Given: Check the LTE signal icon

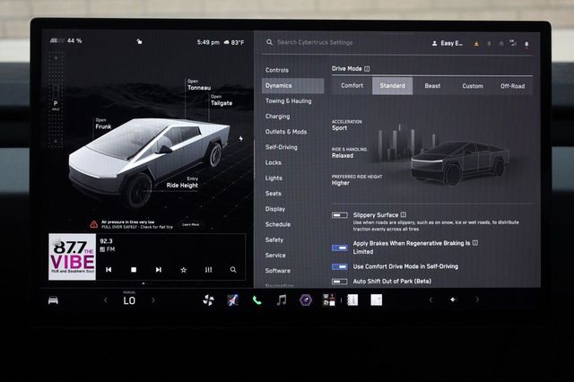Looking at the screenshot, I should point(513,44).
